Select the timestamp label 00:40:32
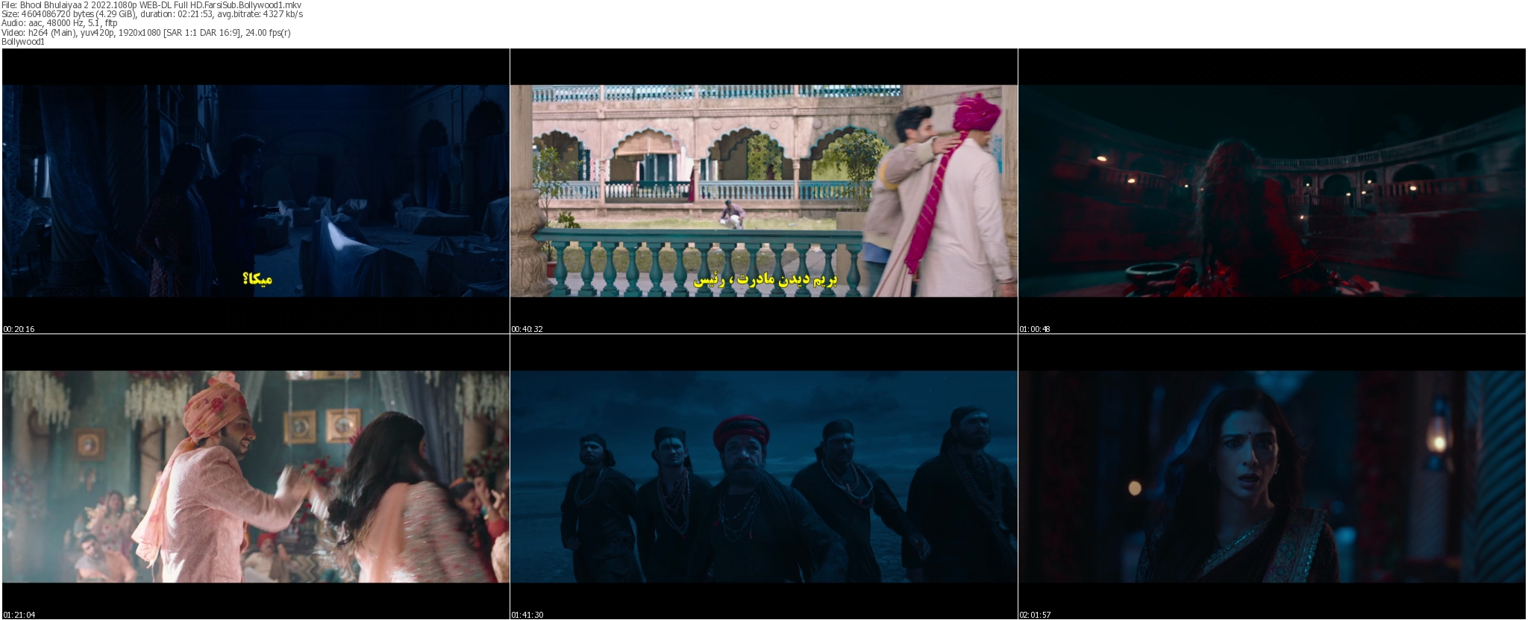Screen dimensions: 1528x620 (x=527, y=329)
